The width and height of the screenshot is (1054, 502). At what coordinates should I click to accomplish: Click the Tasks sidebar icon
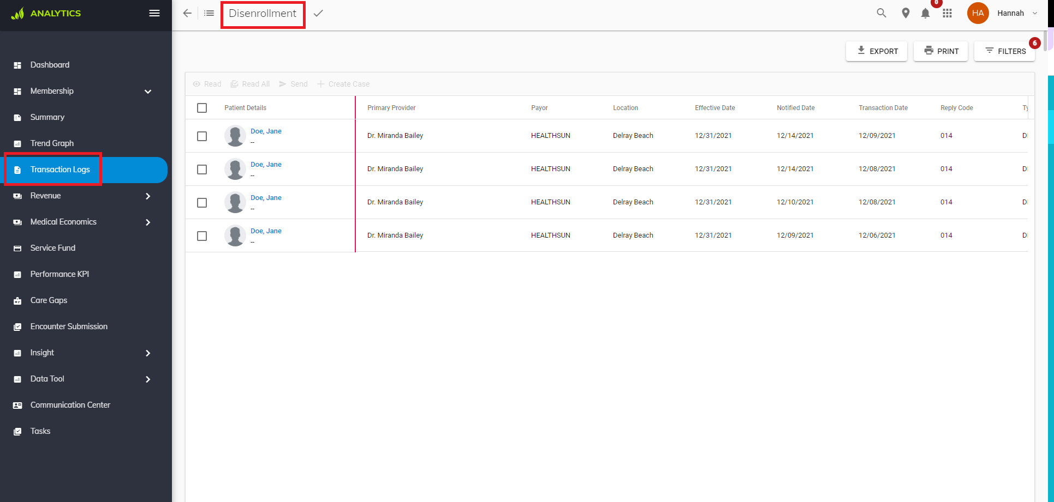(17, 431)
